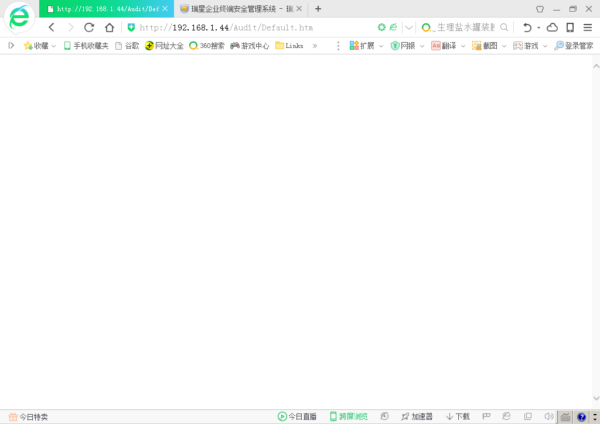Expand the arrows next to help icon

(595, 417)
